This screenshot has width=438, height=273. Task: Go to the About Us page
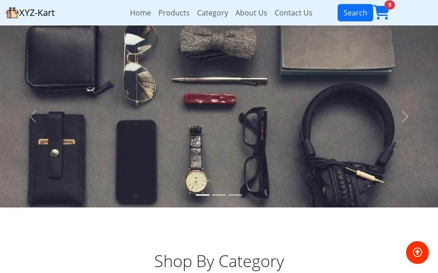click(x=251, y=13)
